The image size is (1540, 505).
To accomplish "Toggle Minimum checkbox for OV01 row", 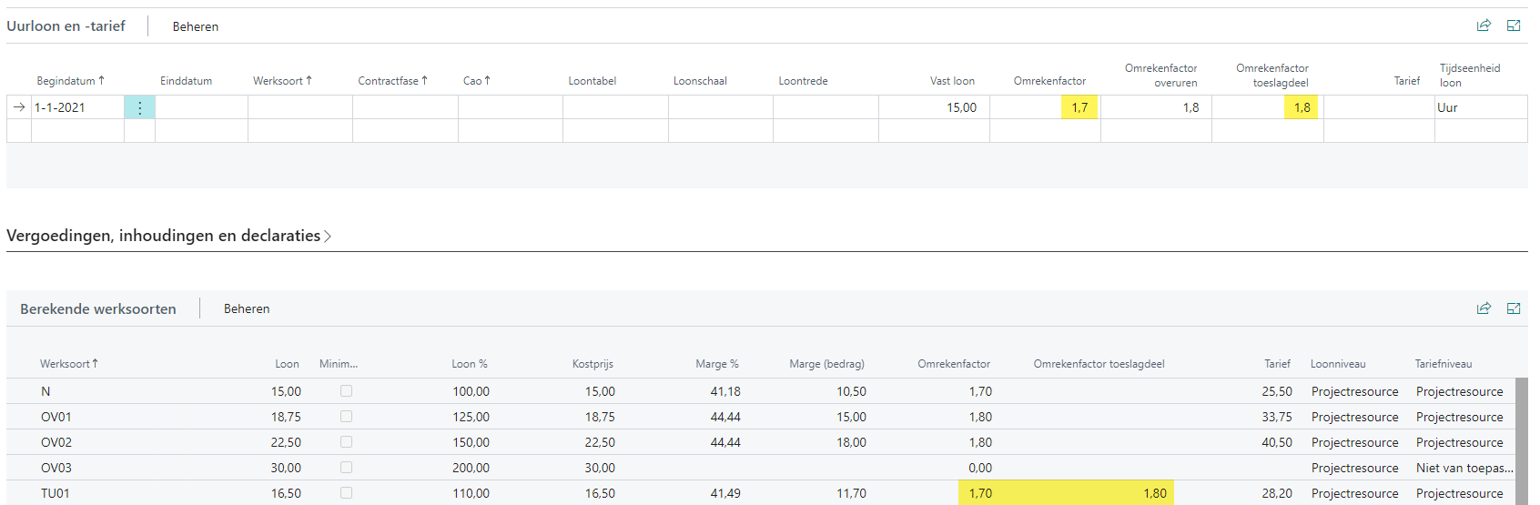I will (346, 417).
